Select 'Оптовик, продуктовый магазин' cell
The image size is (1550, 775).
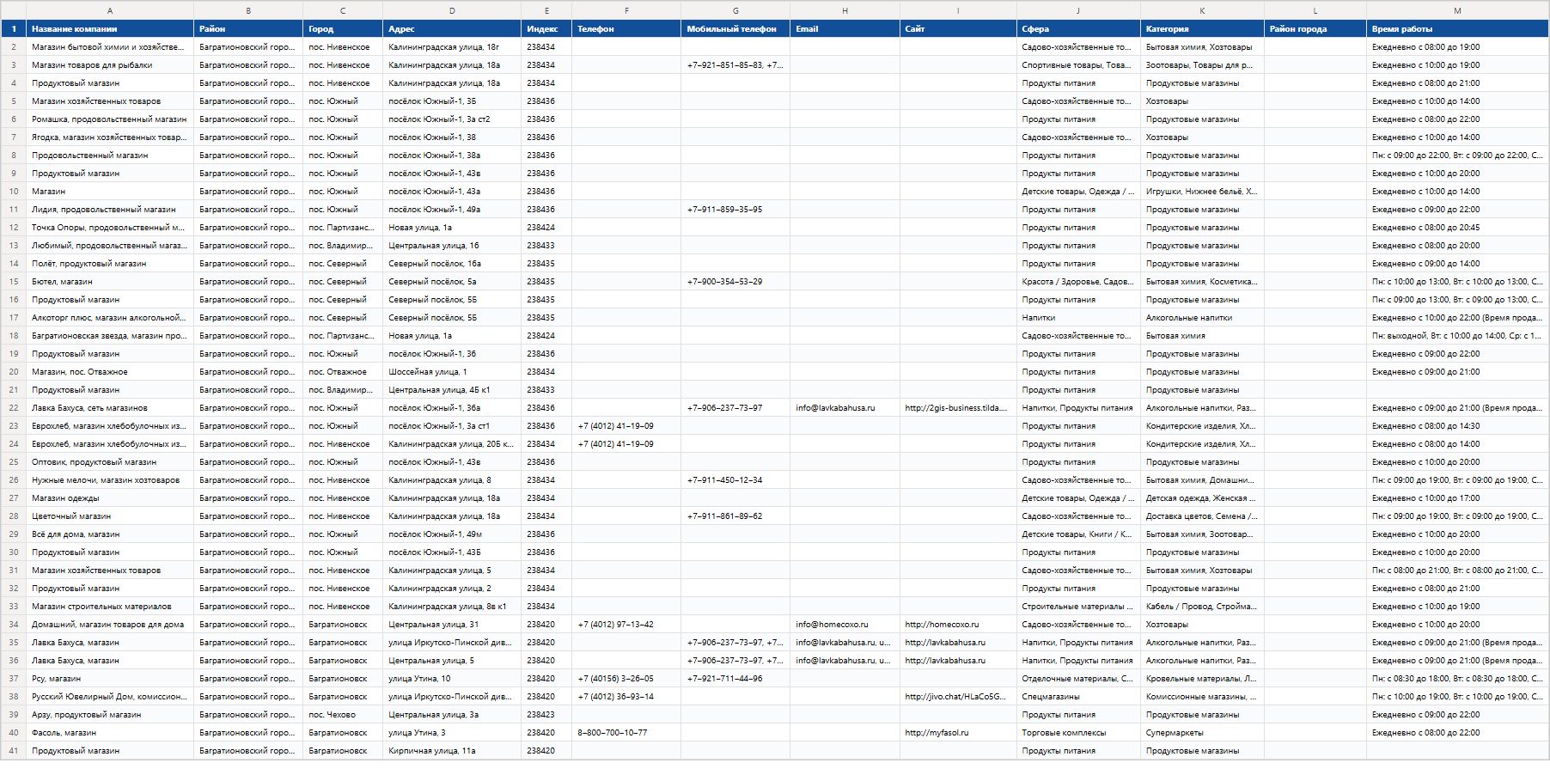point(110,462)
